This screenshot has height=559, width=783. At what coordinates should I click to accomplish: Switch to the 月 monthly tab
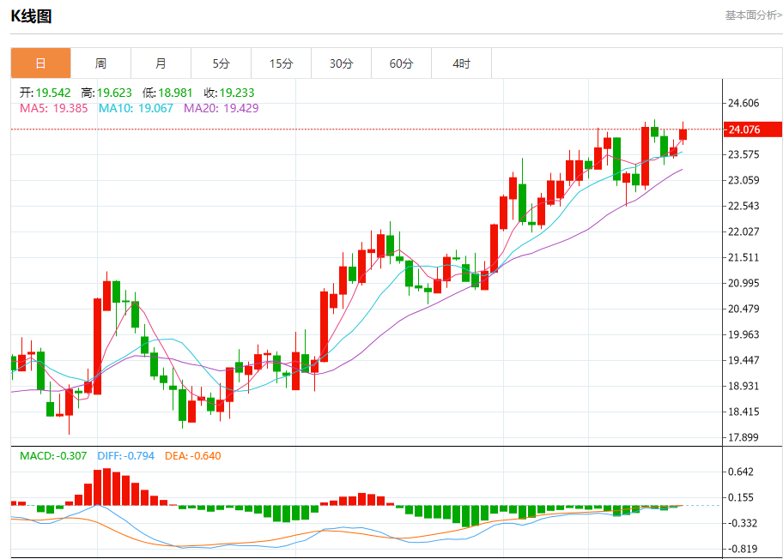tap(161, 63)
